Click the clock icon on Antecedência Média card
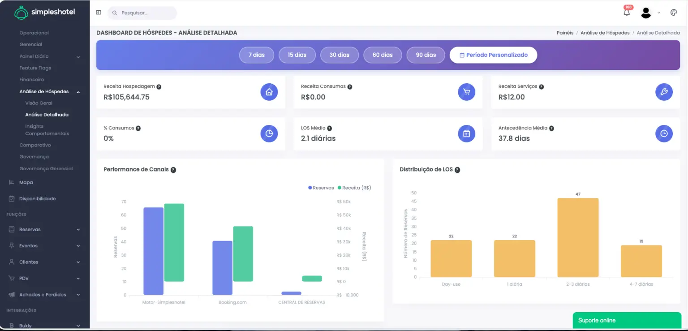This screenshot has height=331, width=688. click(x=664, y=133)
